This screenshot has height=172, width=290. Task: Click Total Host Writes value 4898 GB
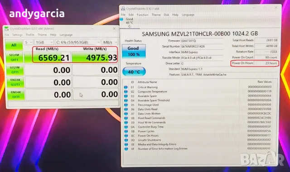[266, 46]
